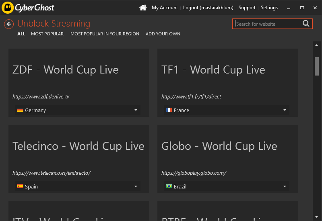Click the Brazilian flag icon
Screen dimensions: 322x221
pos(169,186)
